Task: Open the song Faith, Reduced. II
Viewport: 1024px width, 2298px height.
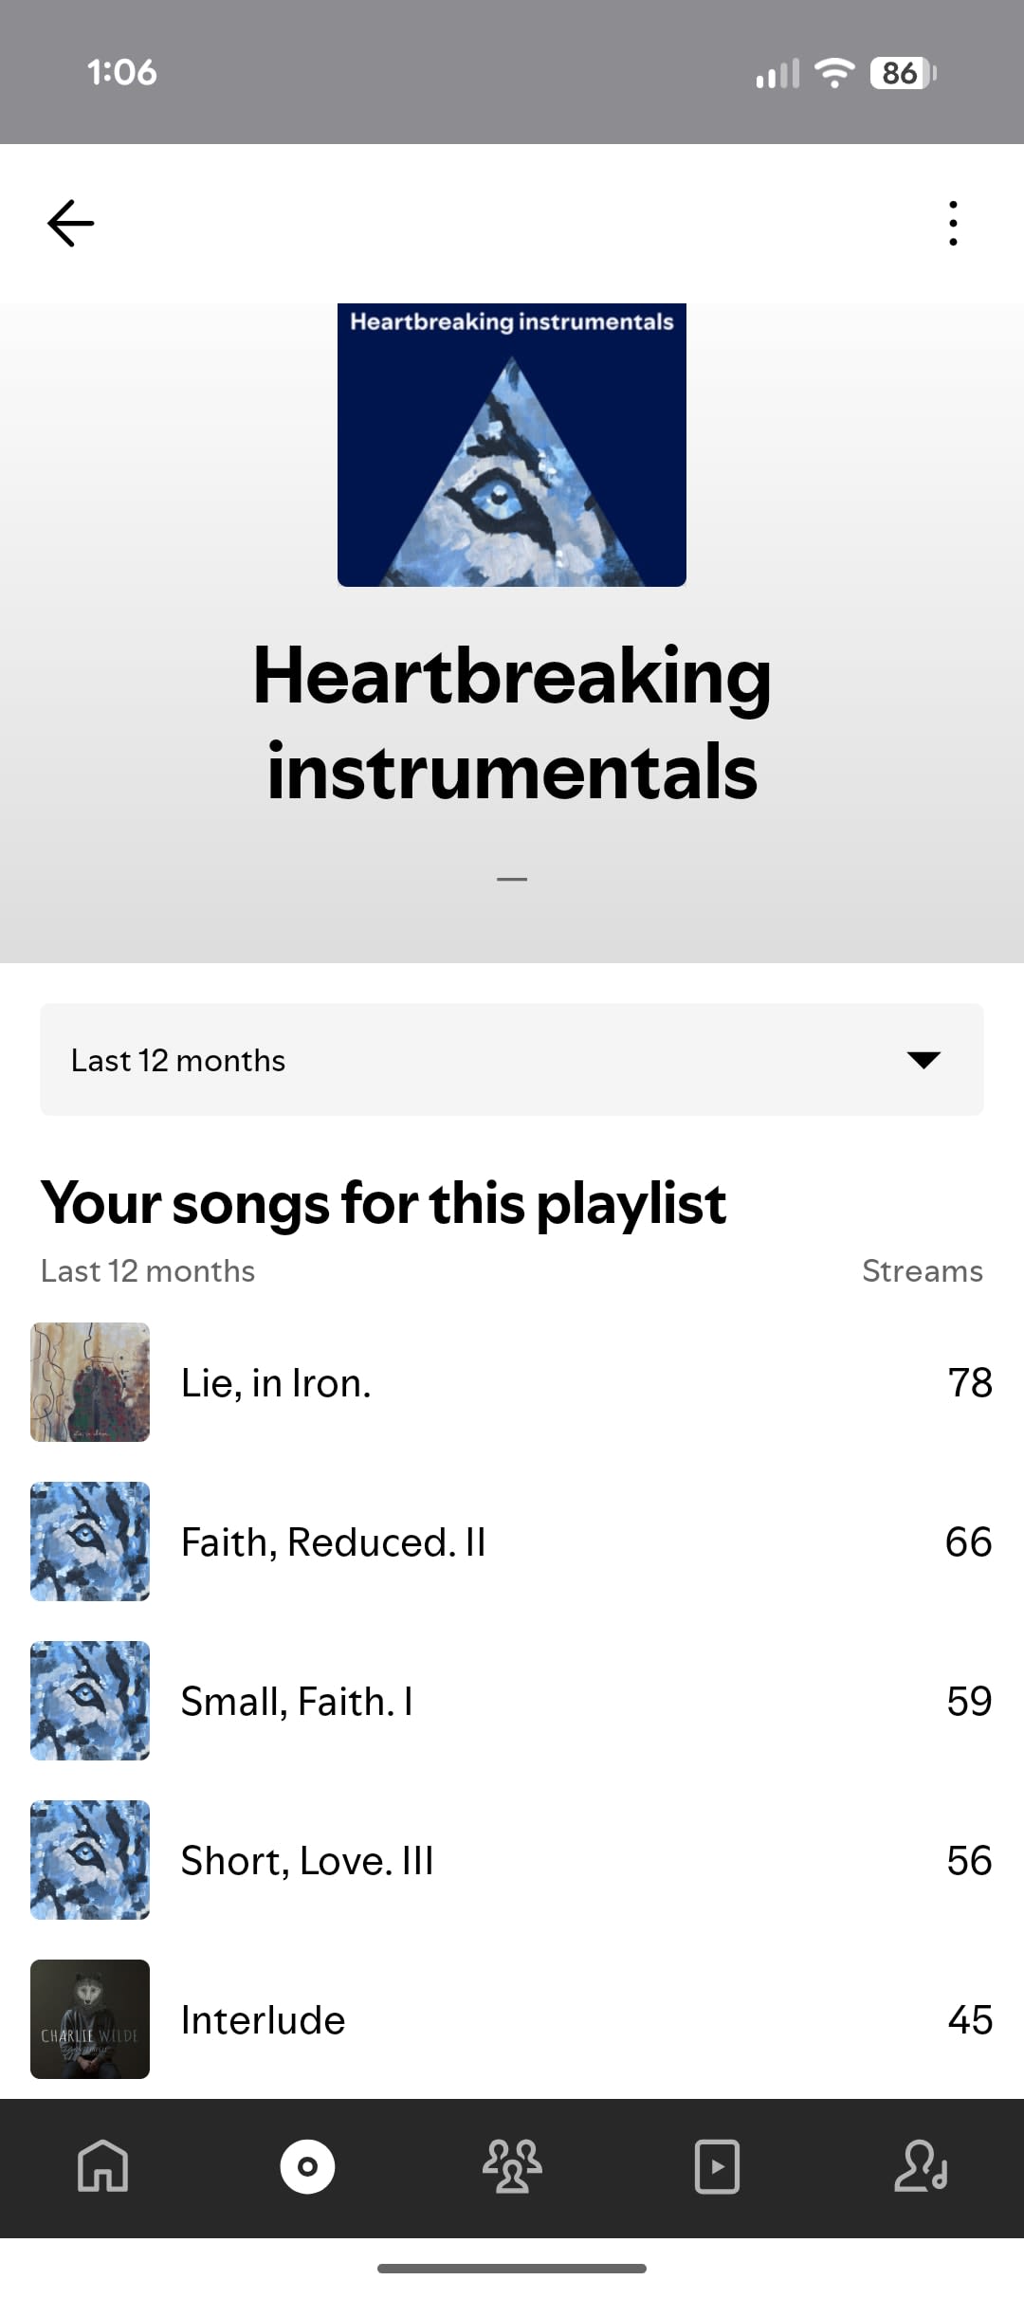Action: click(x=512, y=1541)
